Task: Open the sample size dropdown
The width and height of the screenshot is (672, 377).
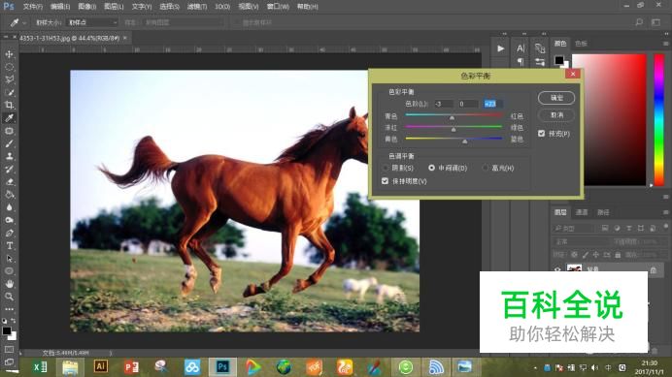Action: coord(93,22)
